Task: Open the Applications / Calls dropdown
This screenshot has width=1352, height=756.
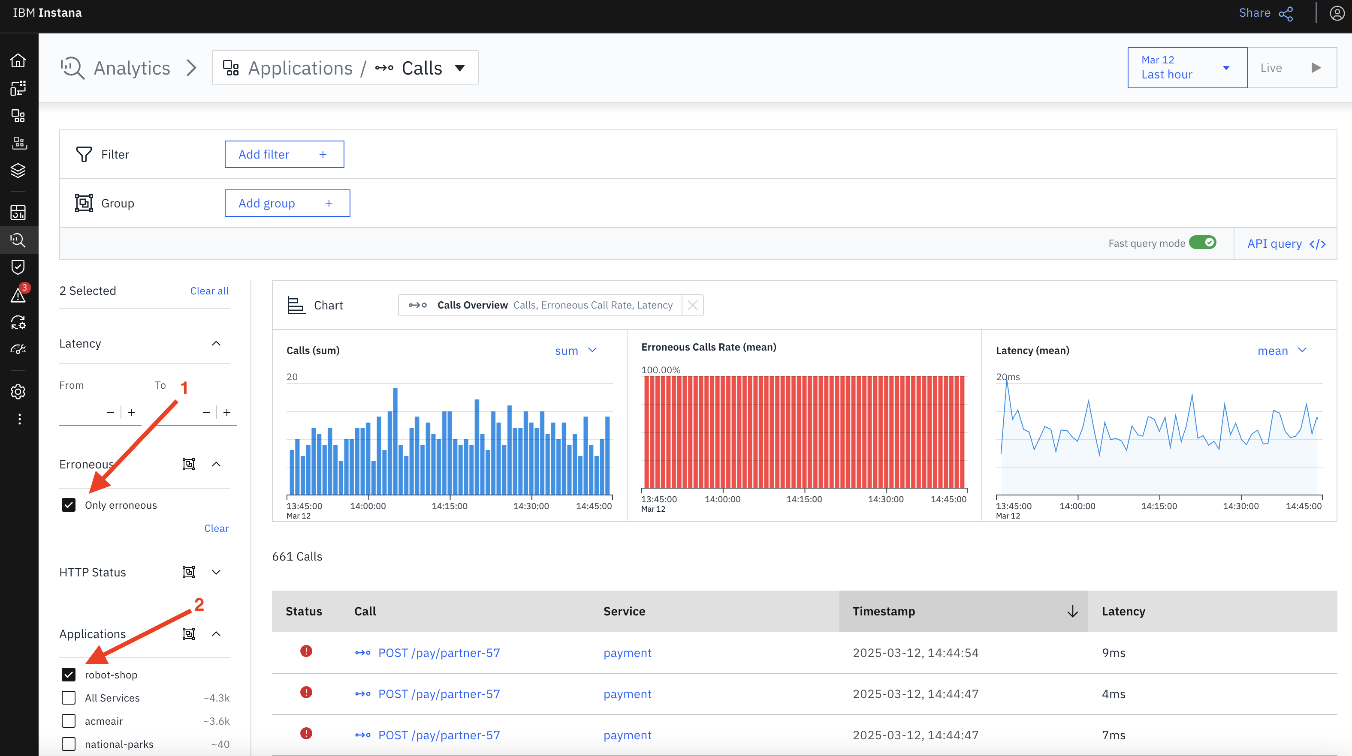Action: (x=345, y=68)
